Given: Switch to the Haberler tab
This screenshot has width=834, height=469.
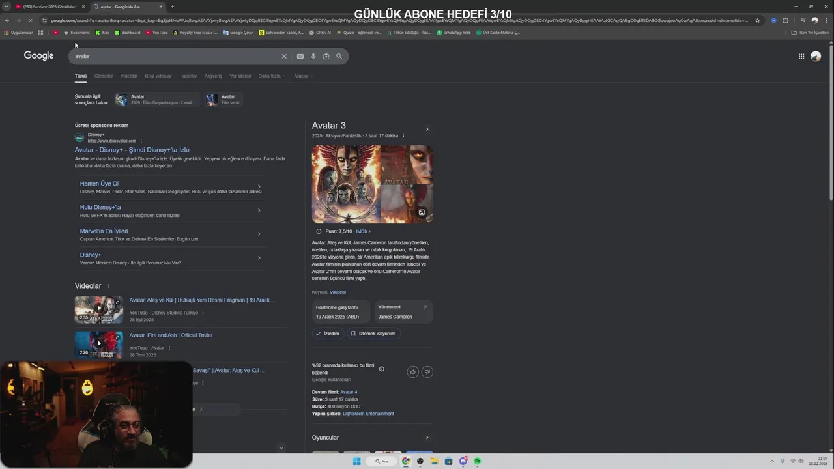Looking at the screenshot, I should pos(188,76).
